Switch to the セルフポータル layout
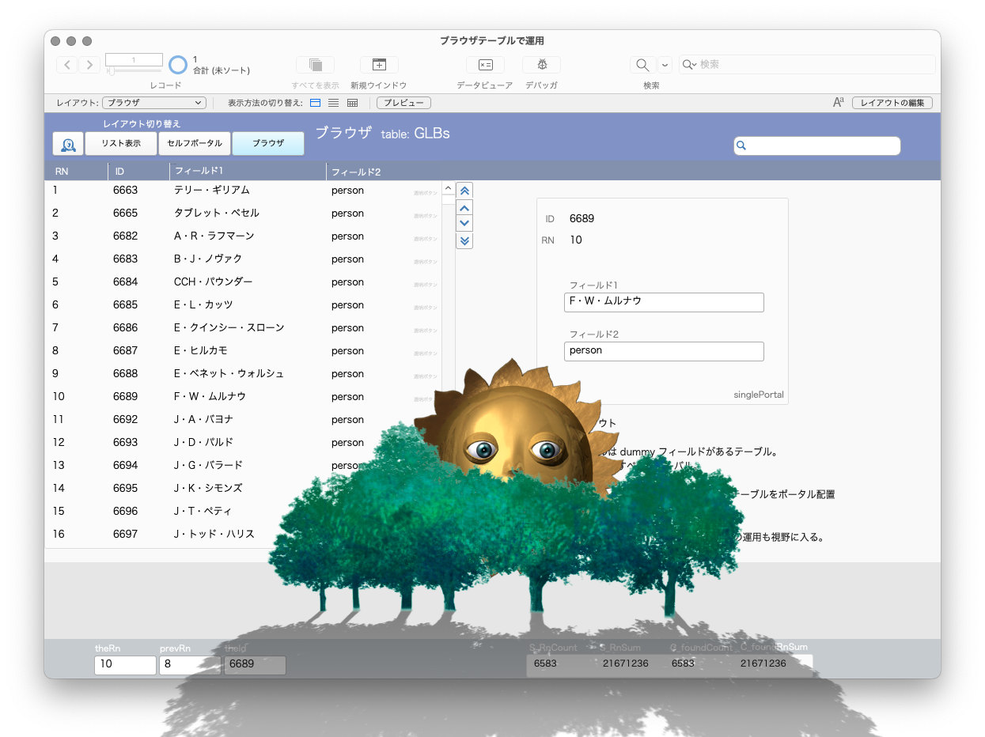Viewport: 985px width, 737px height. click(195, 144)
